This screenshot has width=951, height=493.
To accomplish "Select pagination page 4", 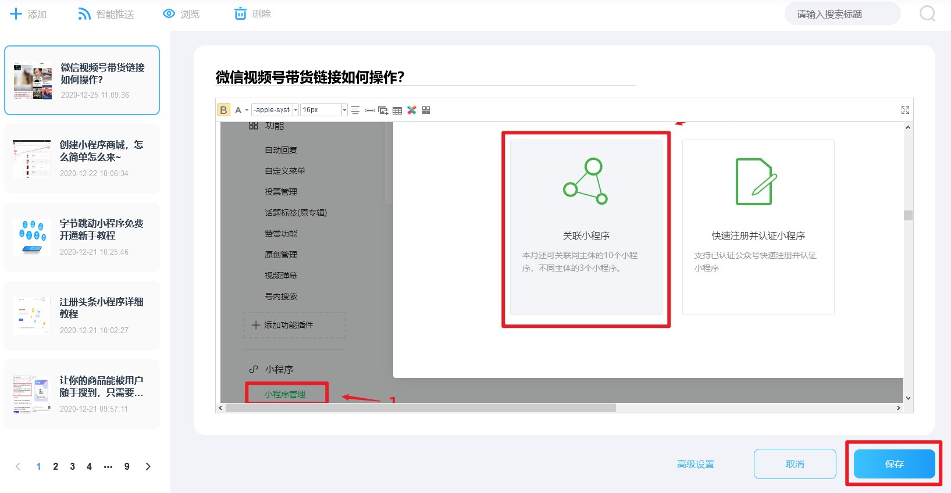I will (x=89, y=466).
